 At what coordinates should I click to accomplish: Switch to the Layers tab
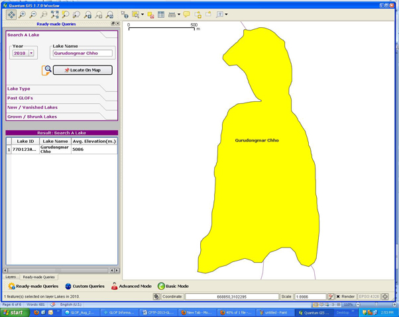click(x=11, y=277)
